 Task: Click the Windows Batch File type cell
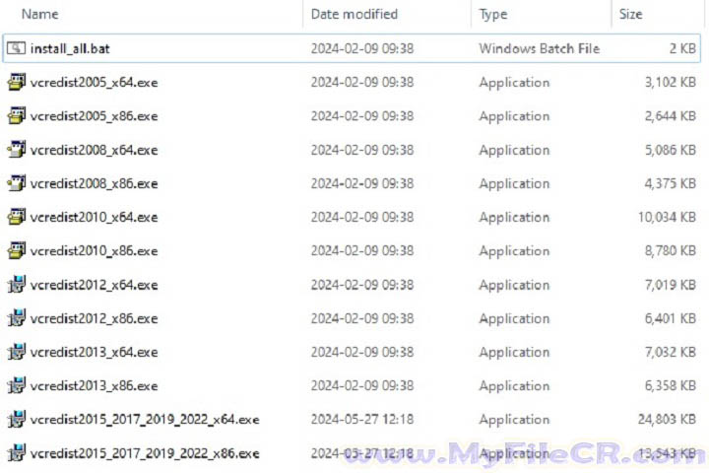click(x=539, y=48)
